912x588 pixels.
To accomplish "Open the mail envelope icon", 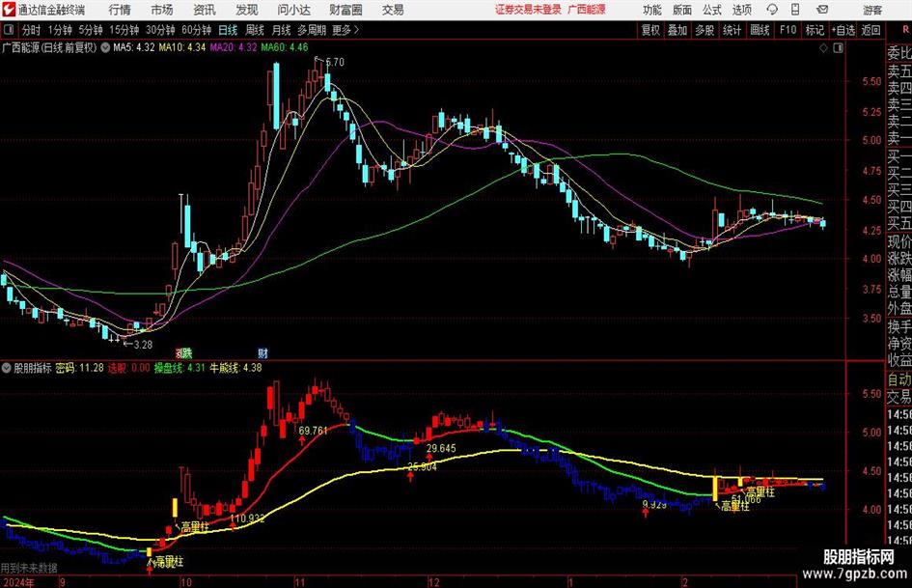I will pyautogui.click(x=822, y=10).
